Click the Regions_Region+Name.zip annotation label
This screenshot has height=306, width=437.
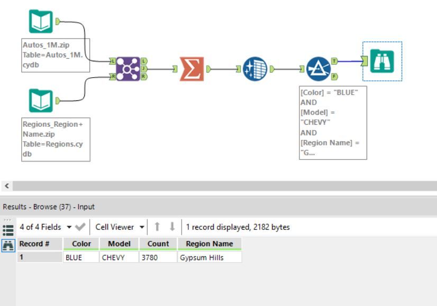(x=56, y=139)
